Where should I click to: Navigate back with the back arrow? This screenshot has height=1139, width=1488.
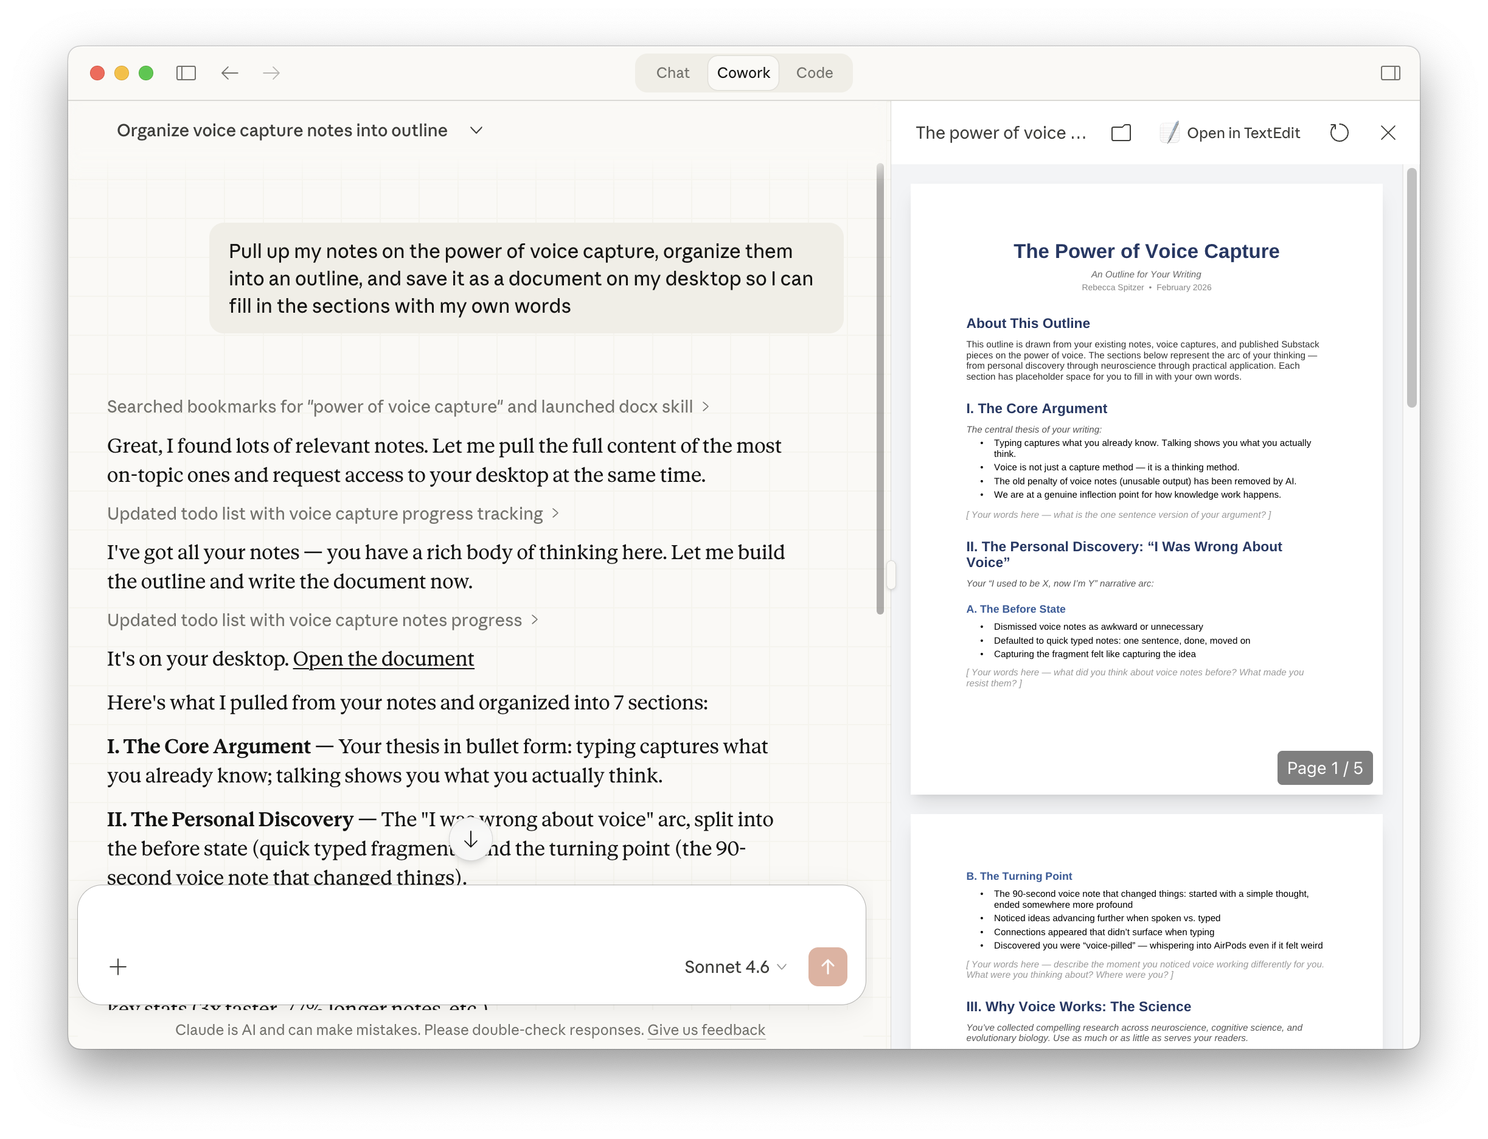pos(231,73)
